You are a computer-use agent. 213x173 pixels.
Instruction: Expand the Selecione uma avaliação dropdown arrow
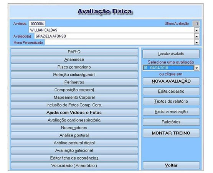click(196, 68)
